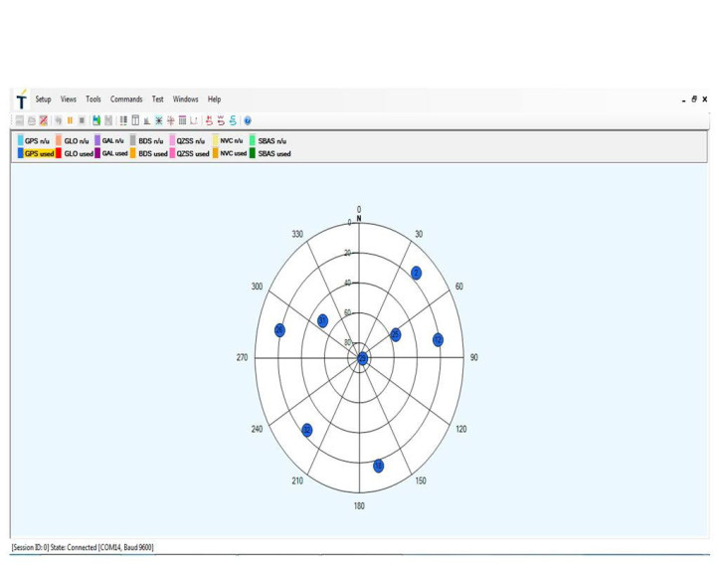The height and width of the screenshot is (581, 719).
Task: Select satellite 12 on the sky plot
Action: (439, 340)
